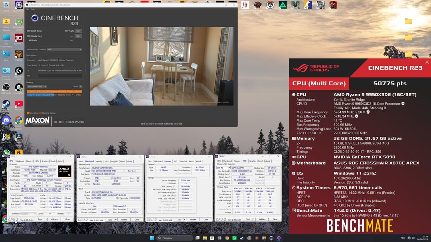
Task: Click the 50775 pts score in the BenchMate panel
Action: pyautogui.click(x=390, y=83)
